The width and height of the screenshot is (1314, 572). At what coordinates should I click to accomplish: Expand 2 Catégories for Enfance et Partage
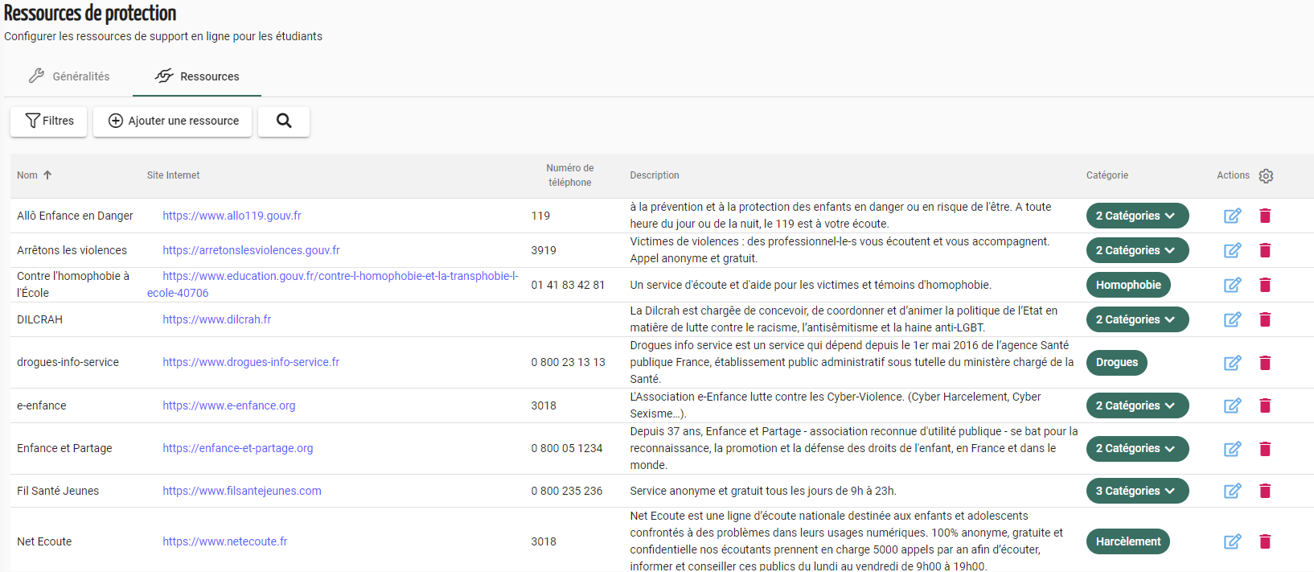[1137, 448]
